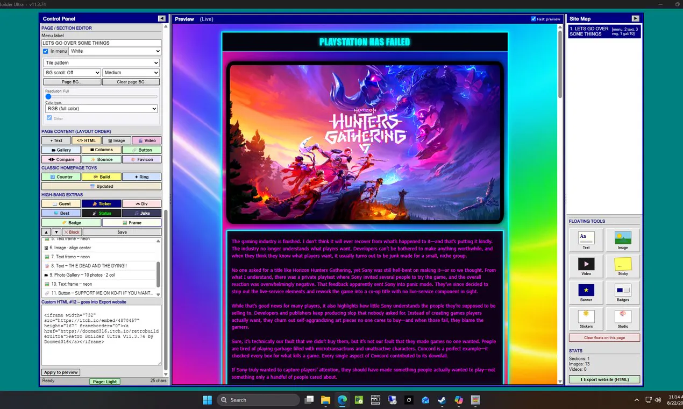The width and height of the screenshot is (683, 409).
Task: Select the floating Badges tool
Action: tap(623, 292)
